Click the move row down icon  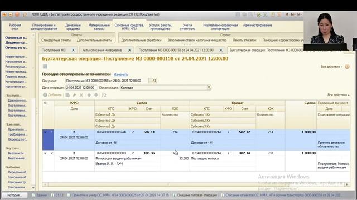coord(96,95)
